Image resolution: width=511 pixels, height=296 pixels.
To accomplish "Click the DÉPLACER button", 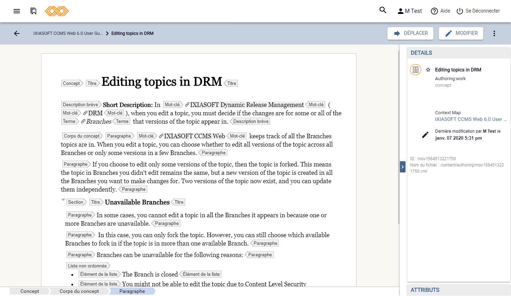I will (410, 33).
